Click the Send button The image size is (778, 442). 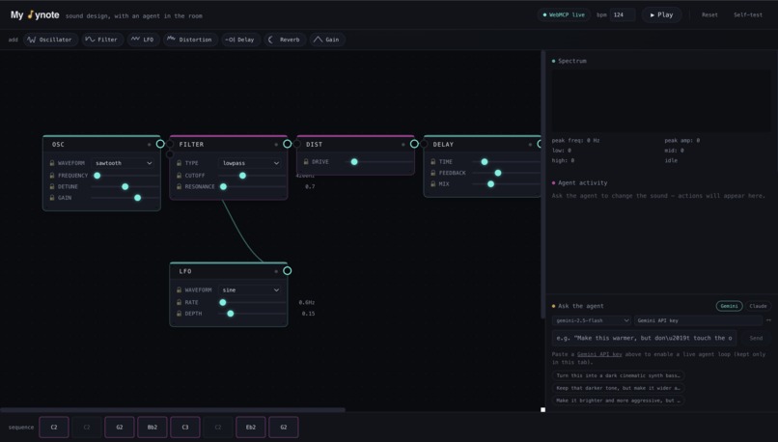click(x=756, y=338)
